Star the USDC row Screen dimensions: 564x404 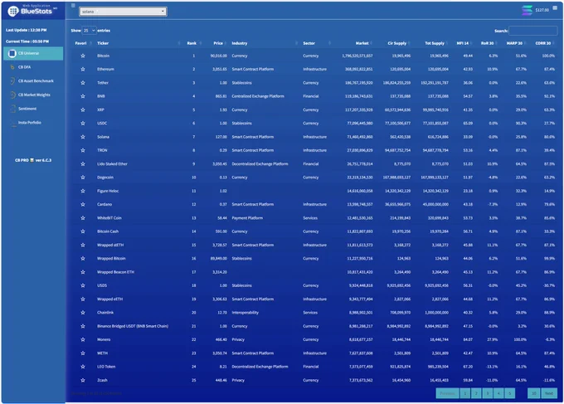point(83,123)
